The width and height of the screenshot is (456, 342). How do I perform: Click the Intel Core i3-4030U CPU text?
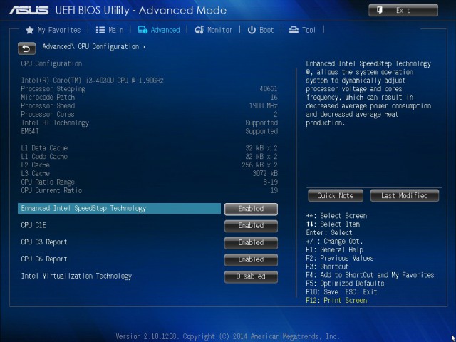(92, 81)
